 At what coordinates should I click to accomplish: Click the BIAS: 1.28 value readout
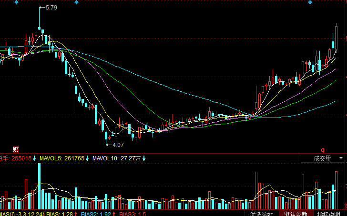(60, 214)
